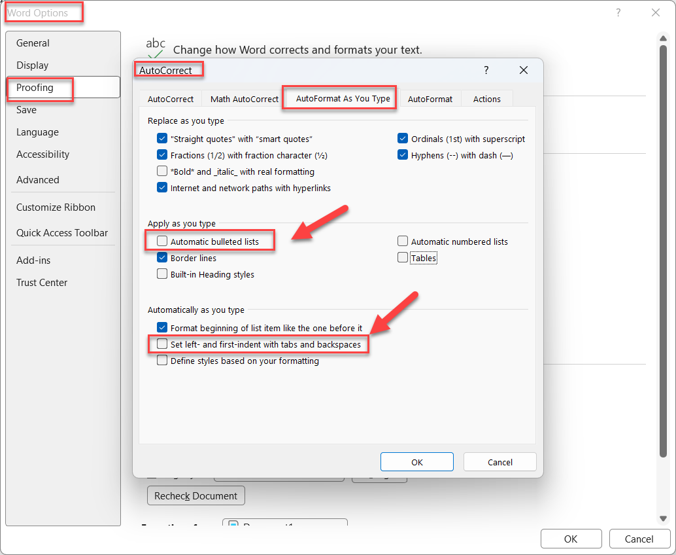Toggle Border lines checkbox

tap(162, 258)
